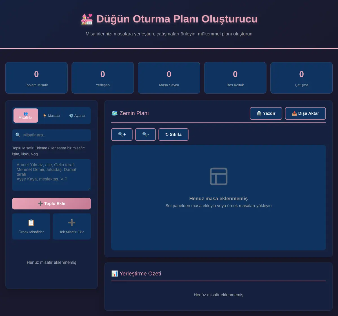The height and width of the screenshot is (316, 338).
Task: Click the refresh arrow icon in Sıfırla
Action: tap(167, 135)
